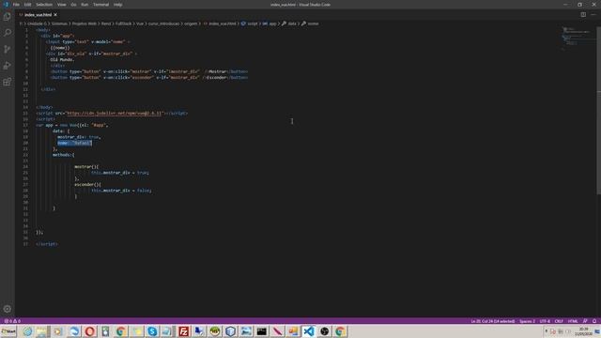
Task: Open the Explorer view in activity bar
Action: 8,17
